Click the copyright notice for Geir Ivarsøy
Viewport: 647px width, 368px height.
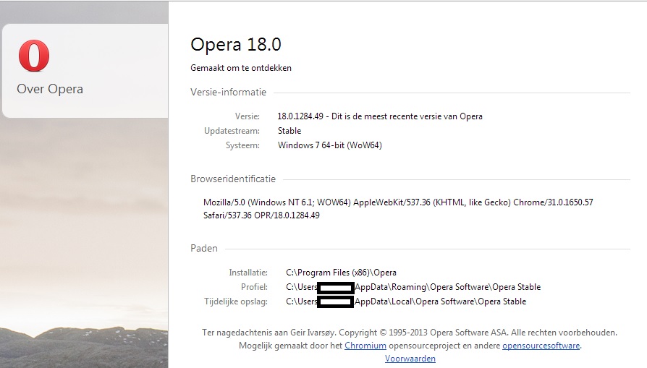coord(410,333)
